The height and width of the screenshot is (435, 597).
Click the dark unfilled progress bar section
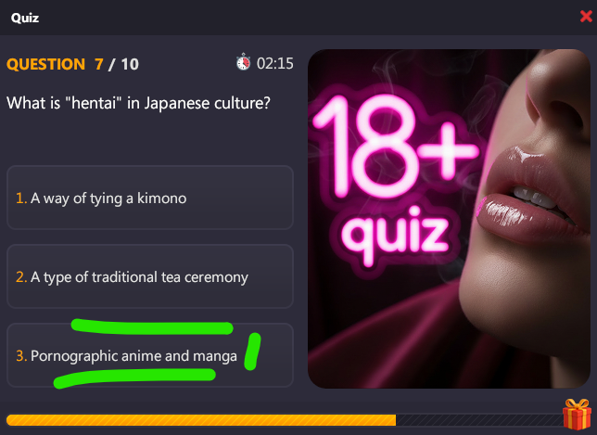[480, 420]
